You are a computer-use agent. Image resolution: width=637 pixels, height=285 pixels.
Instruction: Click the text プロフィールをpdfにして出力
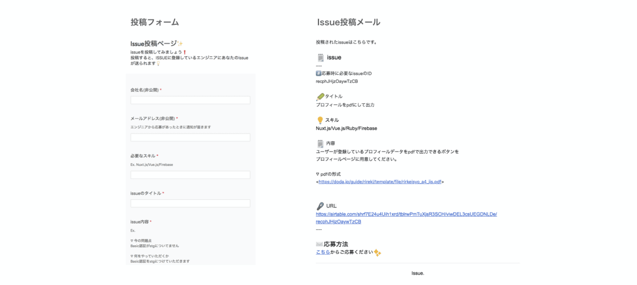[345, 105]
